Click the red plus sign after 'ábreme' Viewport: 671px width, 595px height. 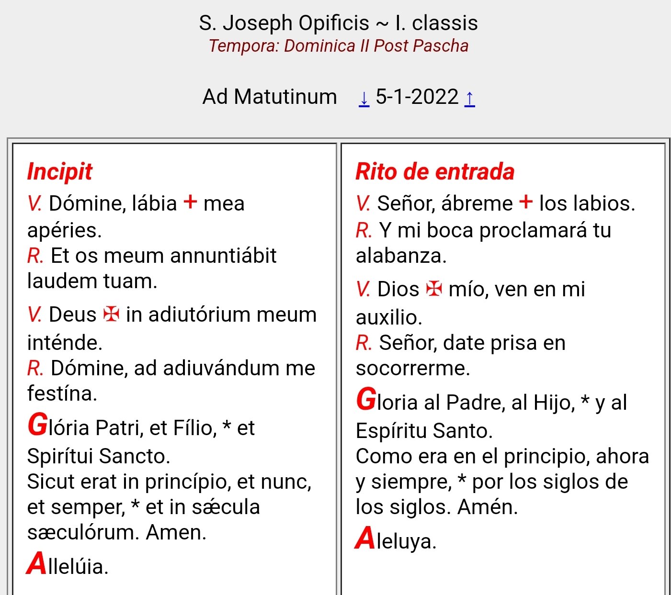pyautogui.click(x=526, y=202)
